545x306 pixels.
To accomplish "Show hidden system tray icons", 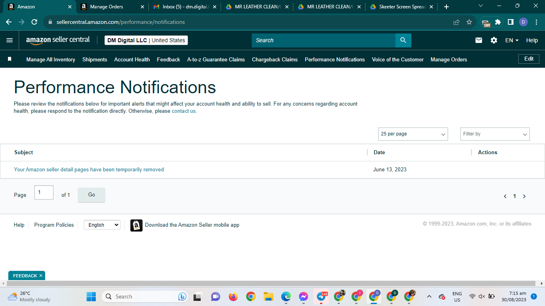I will [x=429, y=296].
